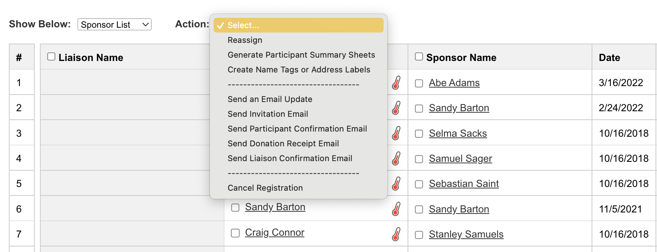This screenshot has width=657, height=252.
Task: Select Cancel Registration from the menu
Action: click(265, 188)
